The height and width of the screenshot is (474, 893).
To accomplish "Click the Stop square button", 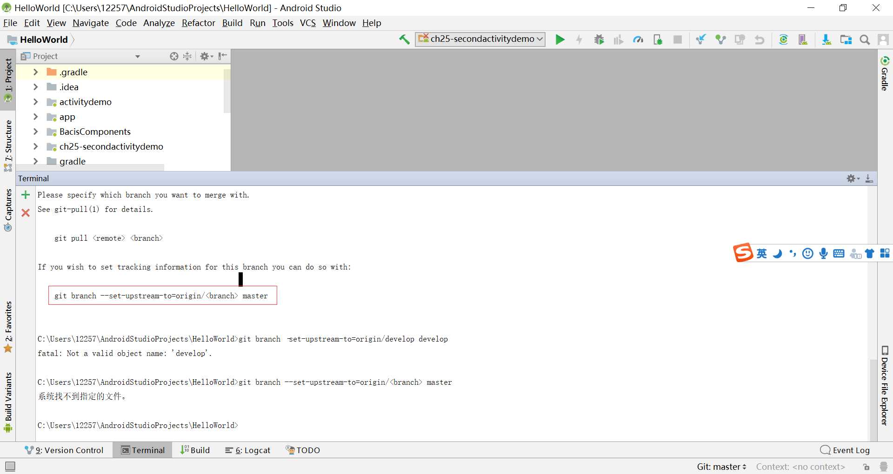I will coord(678,39).
